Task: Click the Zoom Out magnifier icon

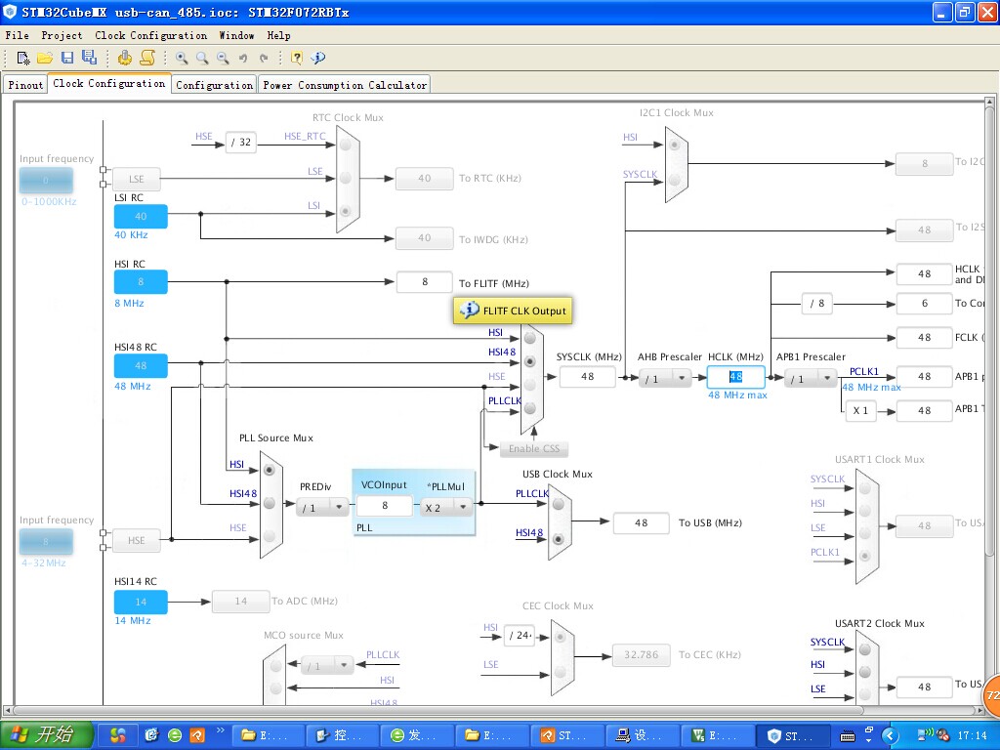Action: pos(223,58)
